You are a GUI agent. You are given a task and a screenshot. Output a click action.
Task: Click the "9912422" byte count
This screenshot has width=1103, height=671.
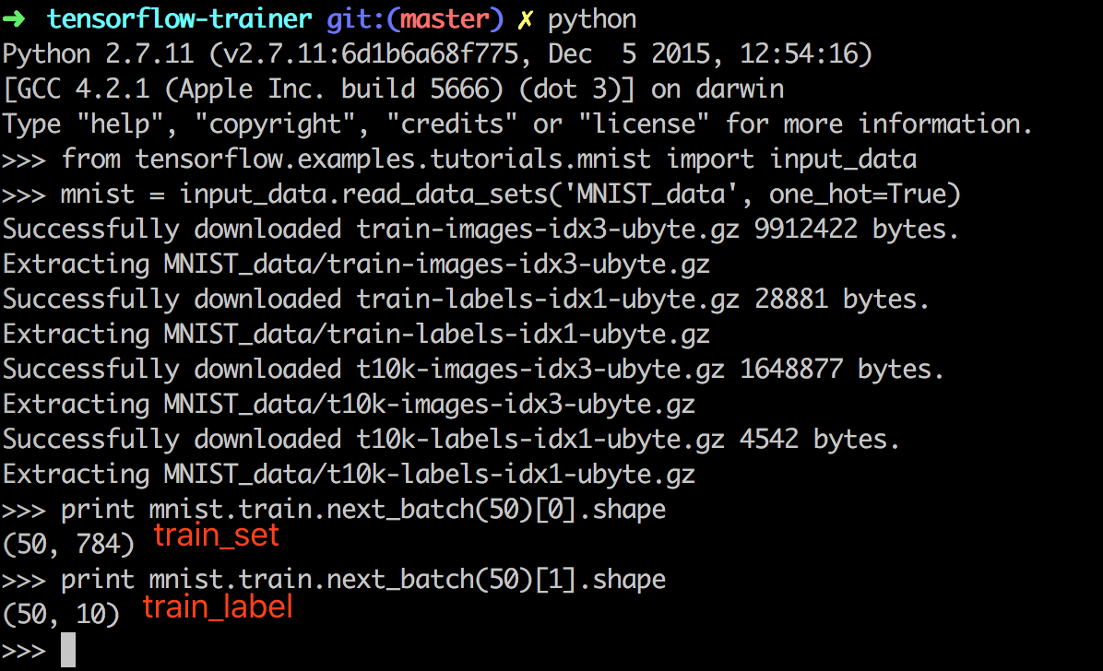point(805,230)
